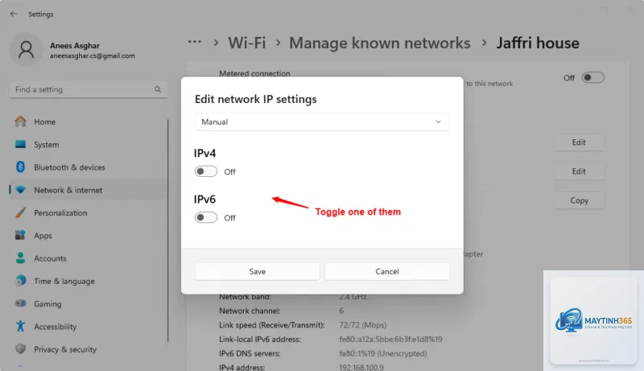Click the Gaming controller icon
644x371 pixels.
(x=20, y=303)
